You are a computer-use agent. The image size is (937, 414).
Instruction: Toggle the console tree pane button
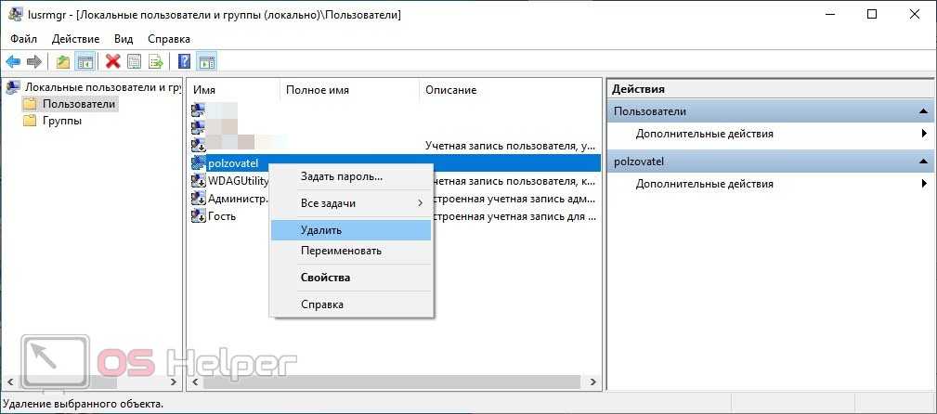tap(85, 61)
